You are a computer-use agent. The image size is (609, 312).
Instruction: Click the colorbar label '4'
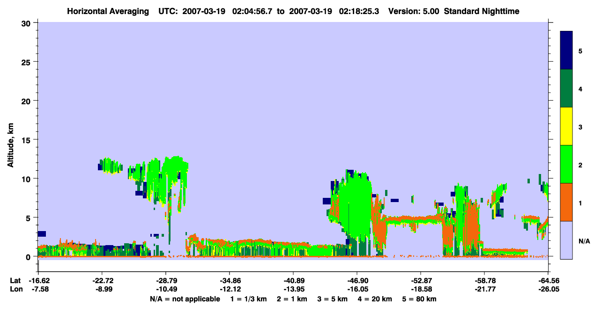tap(580, 88)
